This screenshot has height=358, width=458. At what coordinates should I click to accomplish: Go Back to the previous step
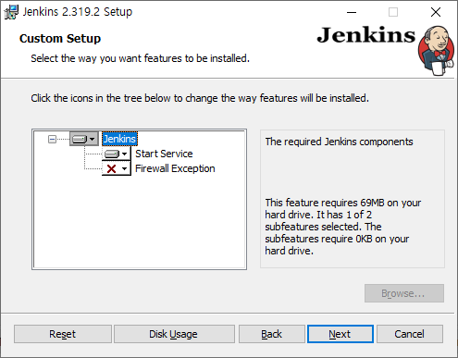[x=272, y=334]
